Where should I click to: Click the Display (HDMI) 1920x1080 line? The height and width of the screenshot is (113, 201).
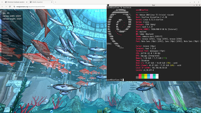(156, 29)
